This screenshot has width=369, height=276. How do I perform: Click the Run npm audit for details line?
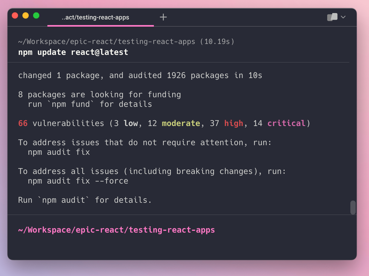[x=85, y=200]
